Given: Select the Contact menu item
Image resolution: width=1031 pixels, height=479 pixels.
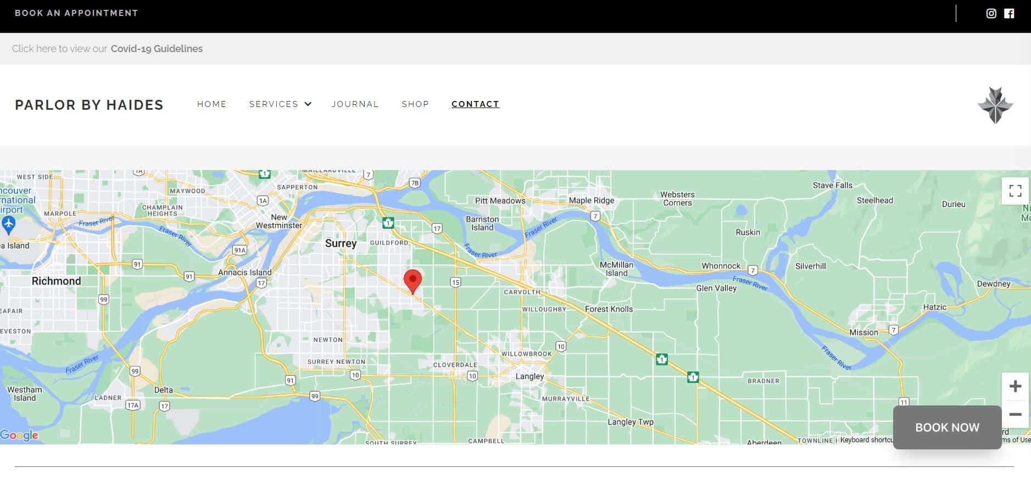Looking at the screenshot, I should pos(475,104).
